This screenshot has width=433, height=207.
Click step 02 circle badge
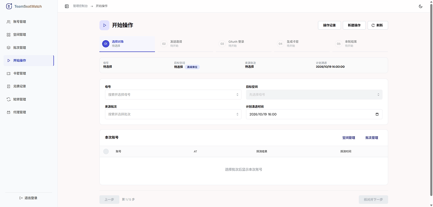(x=164, y=44)
